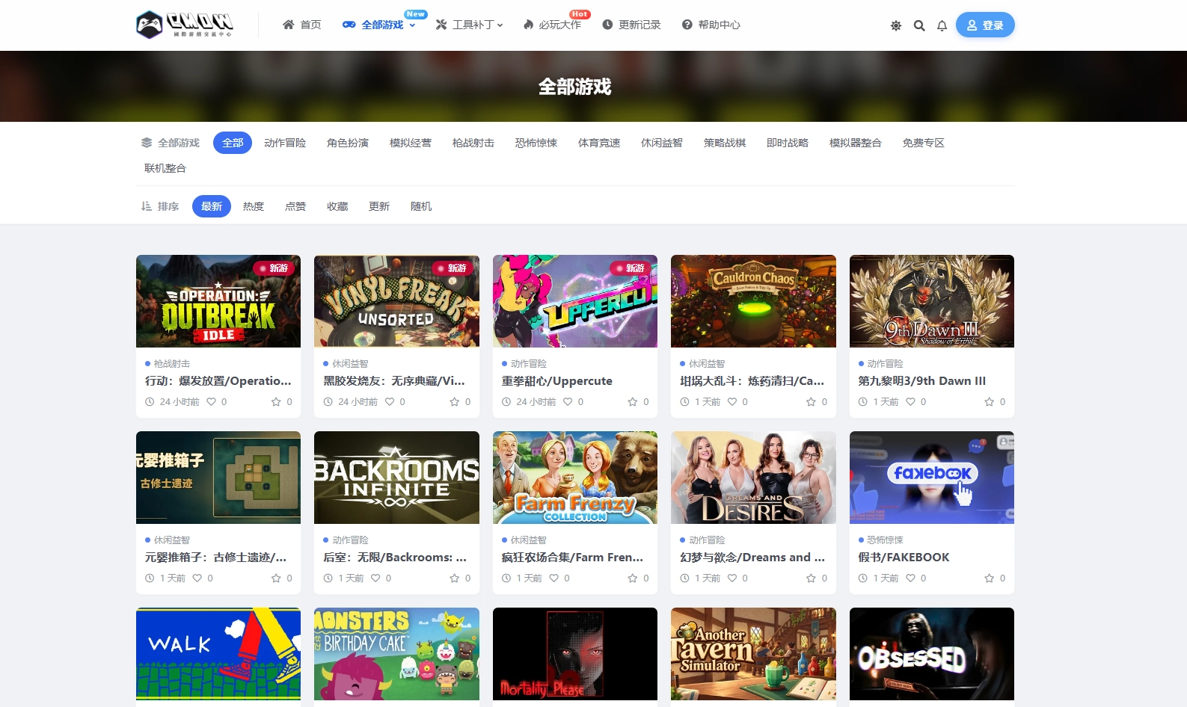Filter by 恐怖惊悚 category

pyautogui.click(x=536, y=143)
